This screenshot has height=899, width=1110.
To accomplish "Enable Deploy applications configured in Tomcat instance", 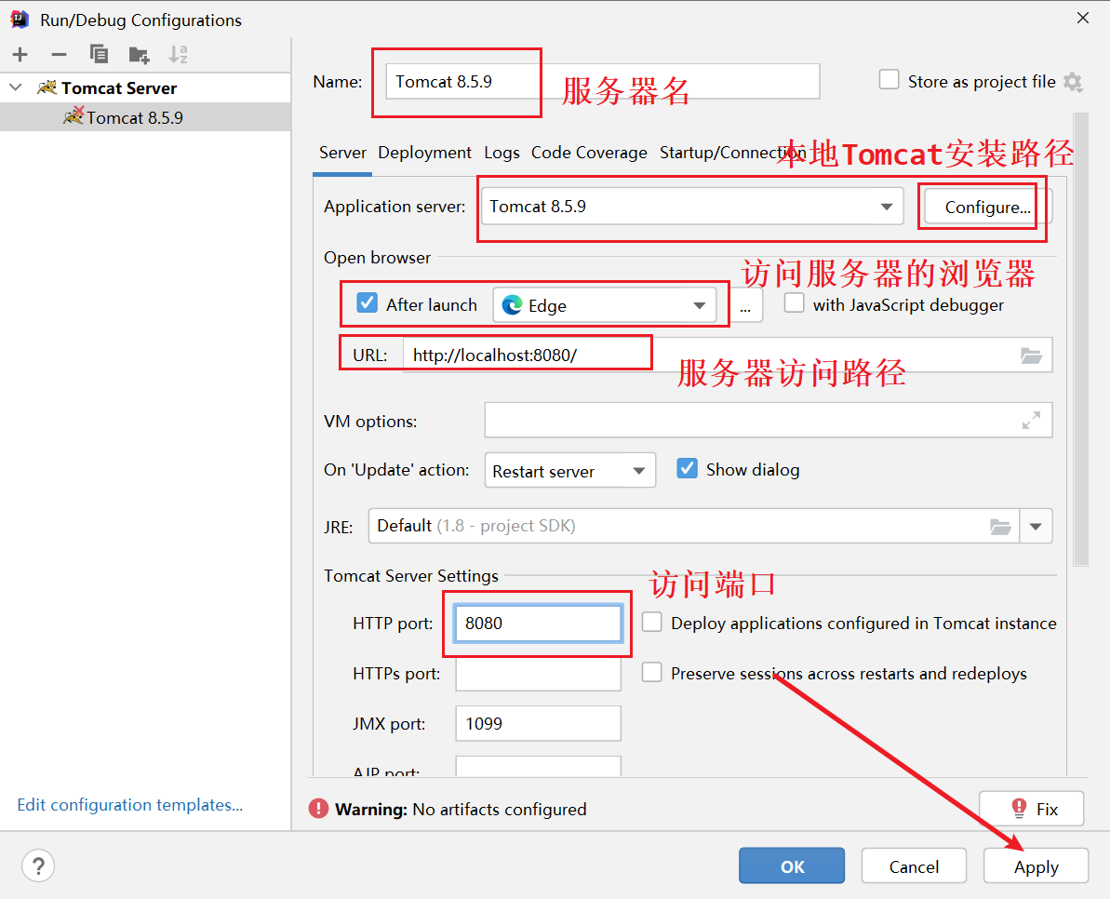I will [x=652, y=623].
